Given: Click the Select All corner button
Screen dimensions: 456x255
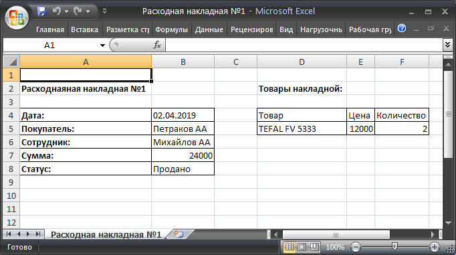Looking at the screenshot, I should pyautogui.click(x=11, y=62).
